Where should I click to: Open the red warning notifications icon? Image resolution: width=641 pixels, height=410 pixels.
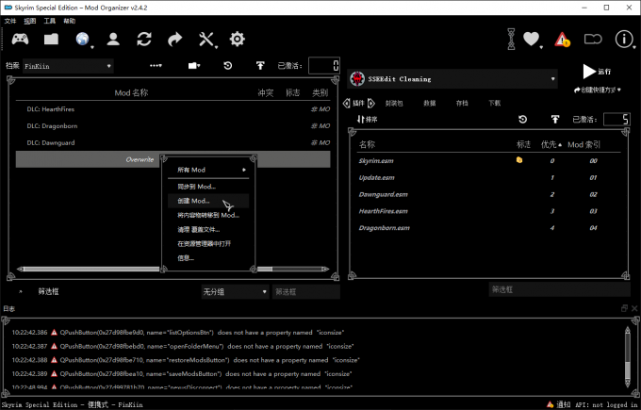pyautogui.click(x=562, y=40)
